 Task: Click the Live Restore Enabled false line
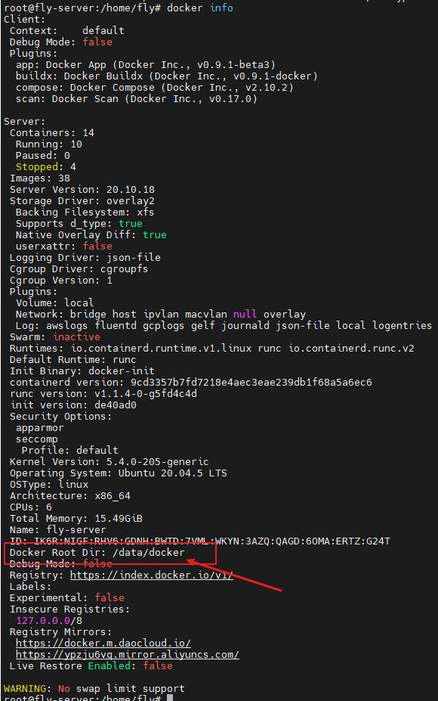tap(91, 666)
